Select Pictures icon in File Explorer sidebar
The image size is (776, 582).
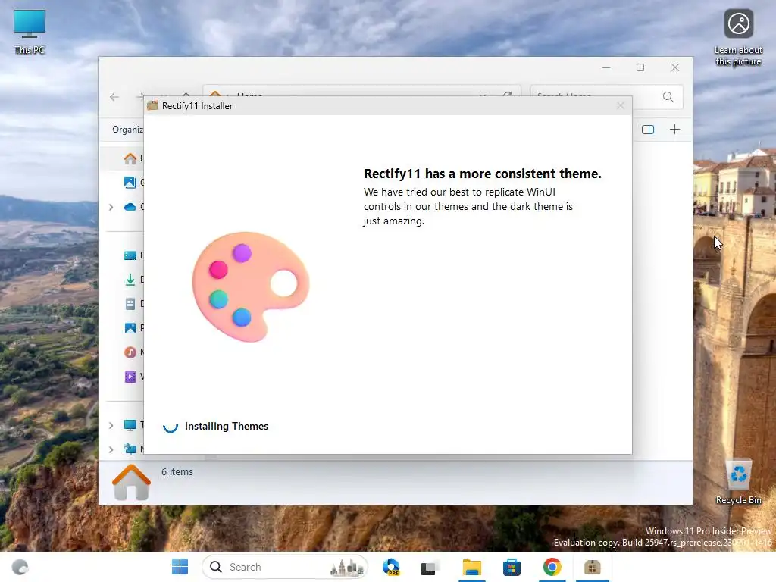pyautogui.click(x=130, y=328)
